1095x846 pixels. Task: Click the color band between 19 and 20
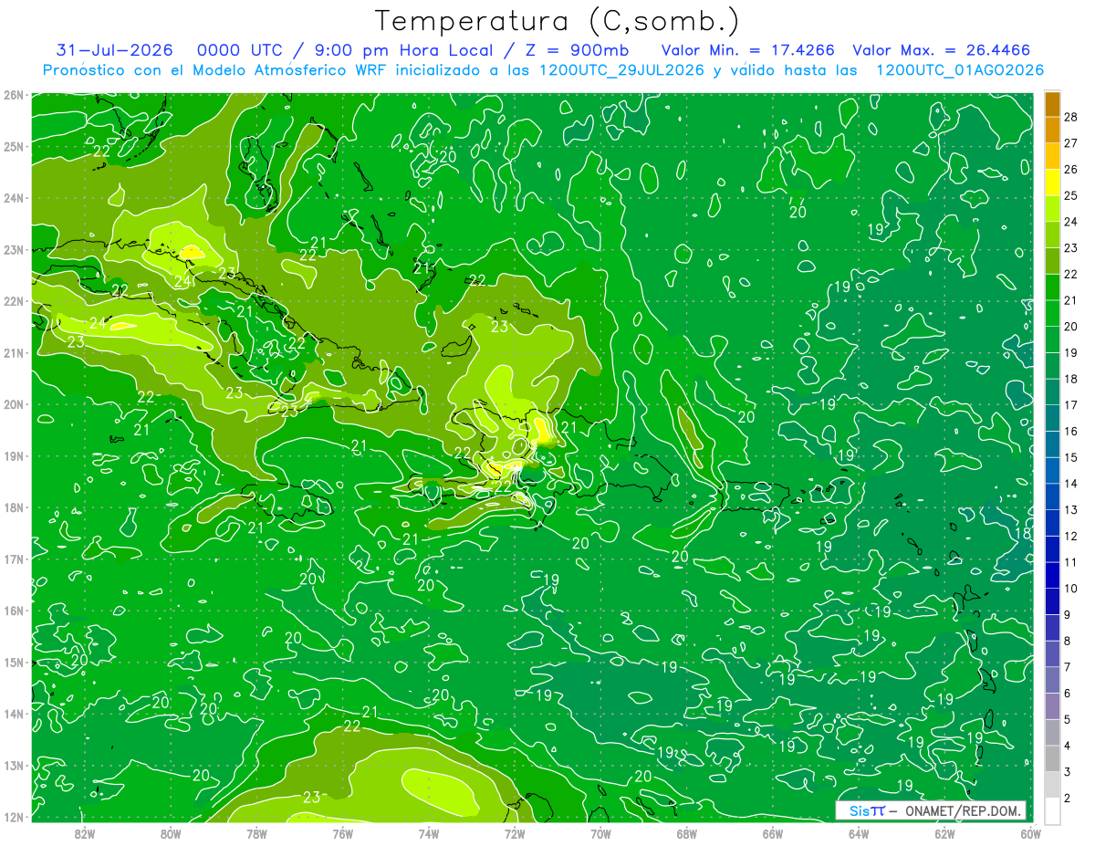(1052, 340)
